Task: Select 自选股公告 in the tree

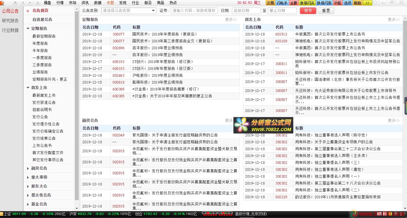Action: [42, 20]
